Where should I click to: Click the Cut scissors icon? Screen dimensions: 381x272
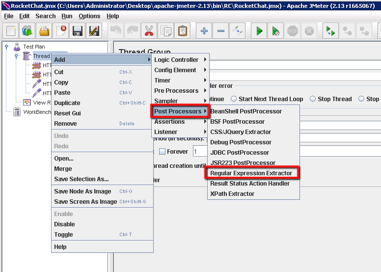[x=149, y=31]
